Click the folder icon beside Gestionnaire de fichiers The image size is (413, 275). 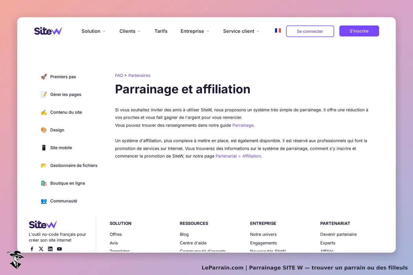point(44,165)
